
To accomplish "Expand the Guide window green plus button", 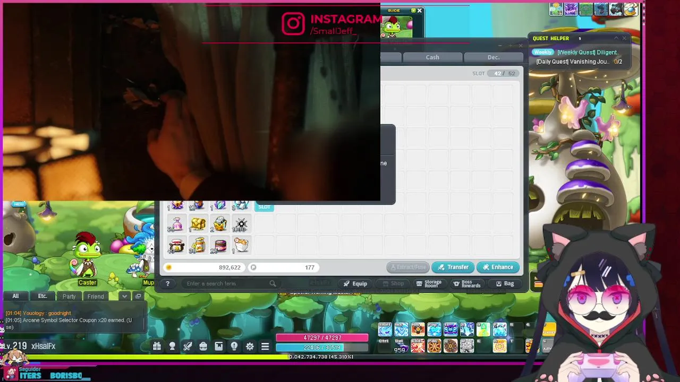I will tap(413, 10).
